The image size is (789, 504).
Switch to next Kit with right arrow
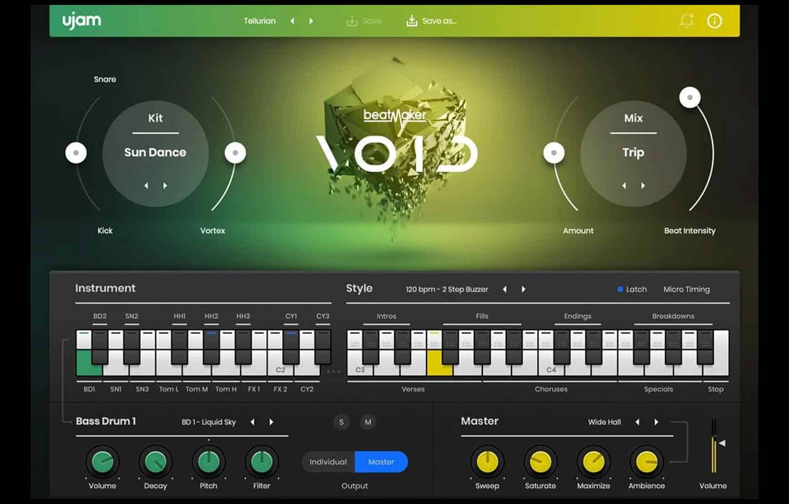165,185
